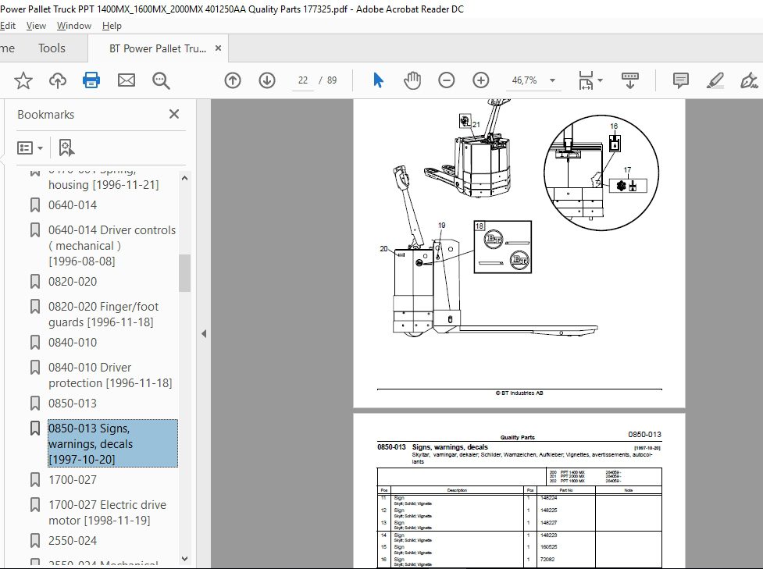
Task: Close the BT Power Pallet document tab
Action: pyautogui.click(x=218, y=48)
